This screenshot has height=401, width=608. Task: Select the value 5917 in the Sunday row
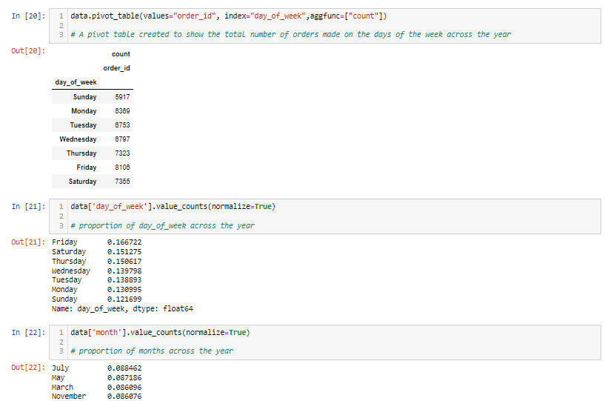coord(122,97)
